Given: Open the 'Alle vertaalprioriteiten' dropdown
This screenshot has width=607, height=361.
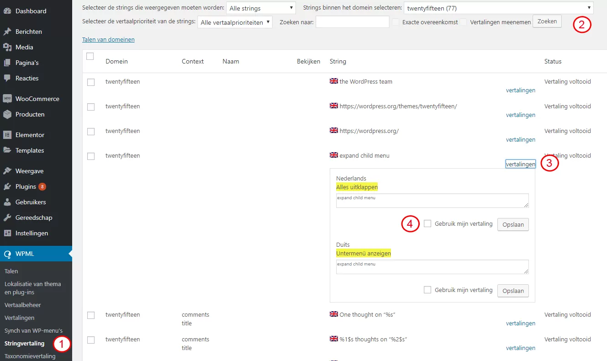Looking at the screenshot, I should click(x=235, y=22).
